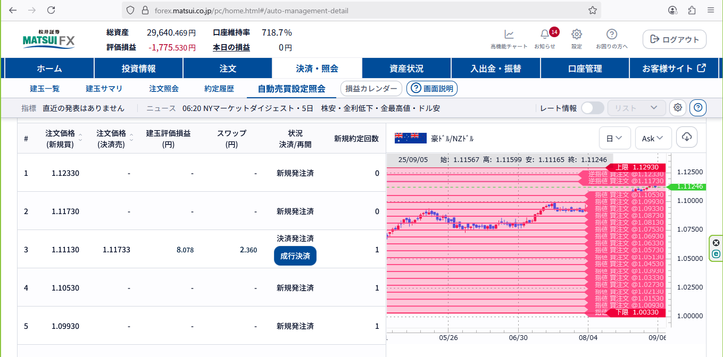Viewport: 723px width, 357px height.
Task: Click the 損益カレンダー button
Action: (x=371, y=89)
